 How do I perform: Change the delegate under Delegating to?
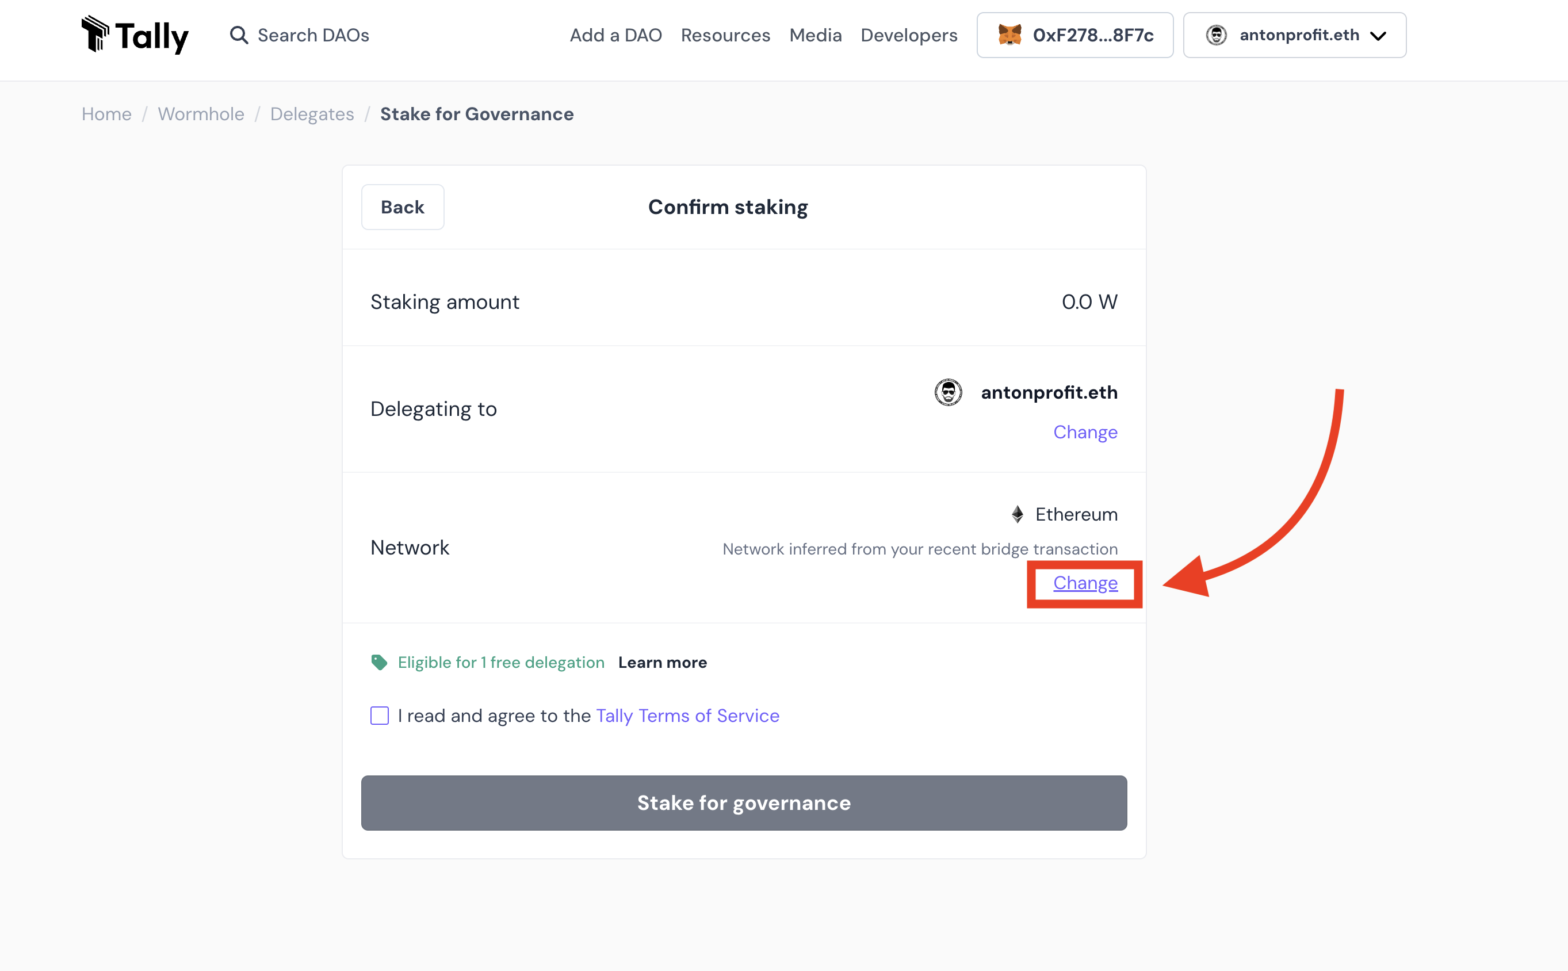click(1085, 432)
